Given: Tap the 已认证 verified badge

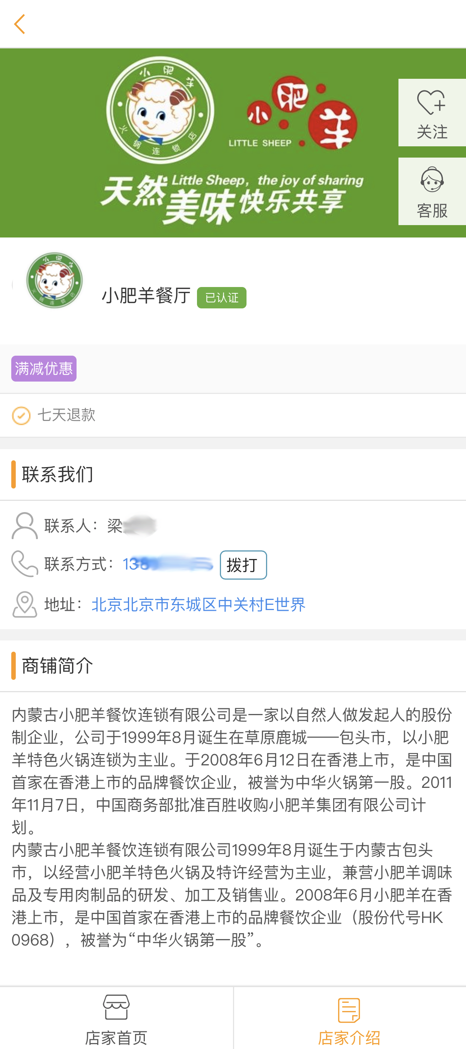Looking at the screenshot, I should (221, 298).
